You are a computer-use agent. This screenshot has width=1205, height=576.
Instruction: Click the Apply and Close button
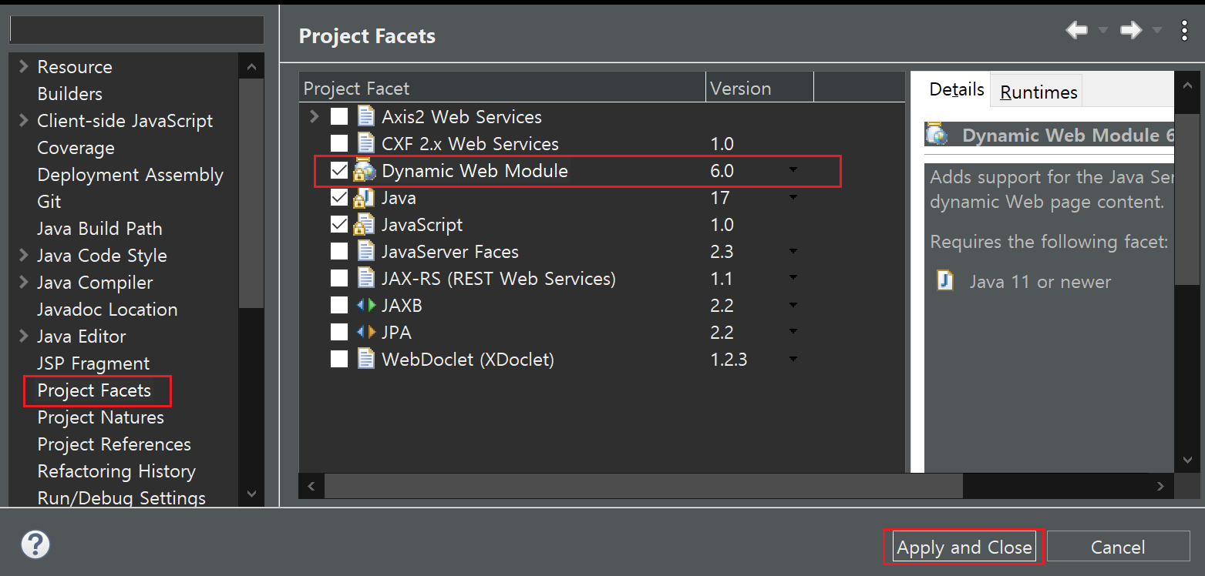click(964, 548)
